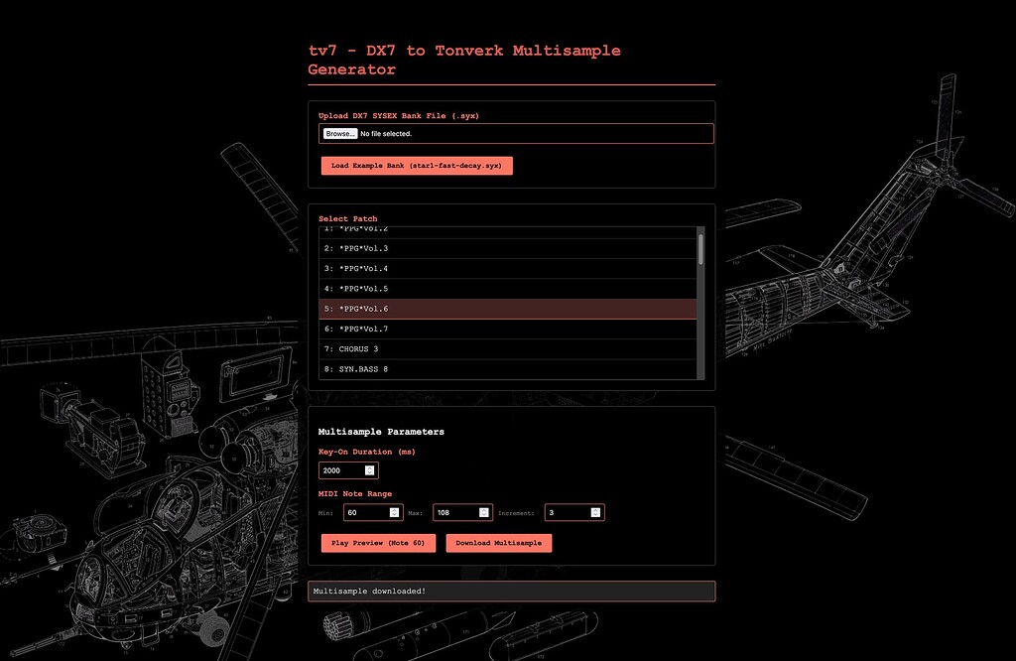This screenshot has height=661, width=1016.
Task: Click the Min note stepper arrows
Action: [394, 512]
